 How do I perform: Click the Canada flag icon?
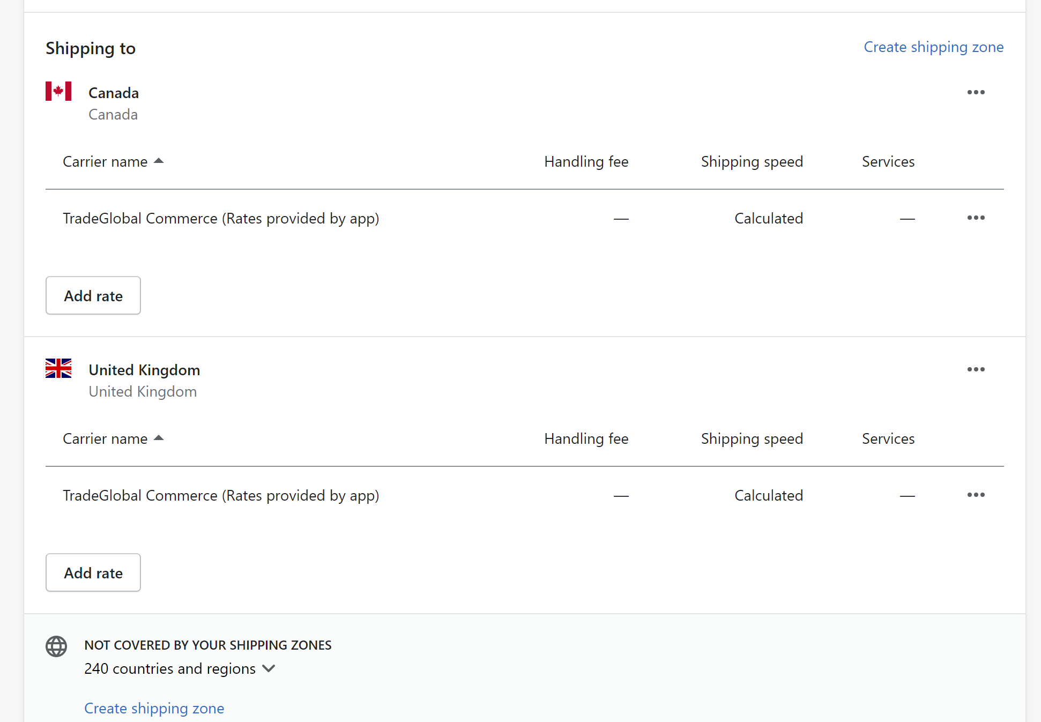[x=58, y=91]
